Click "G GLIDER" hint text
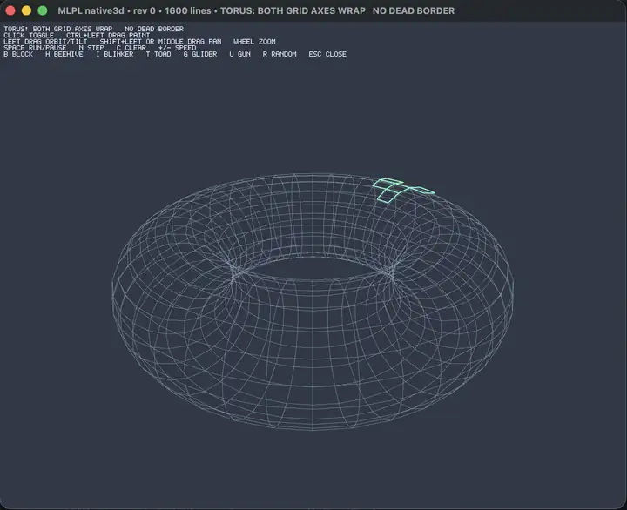 pos(200,54)
